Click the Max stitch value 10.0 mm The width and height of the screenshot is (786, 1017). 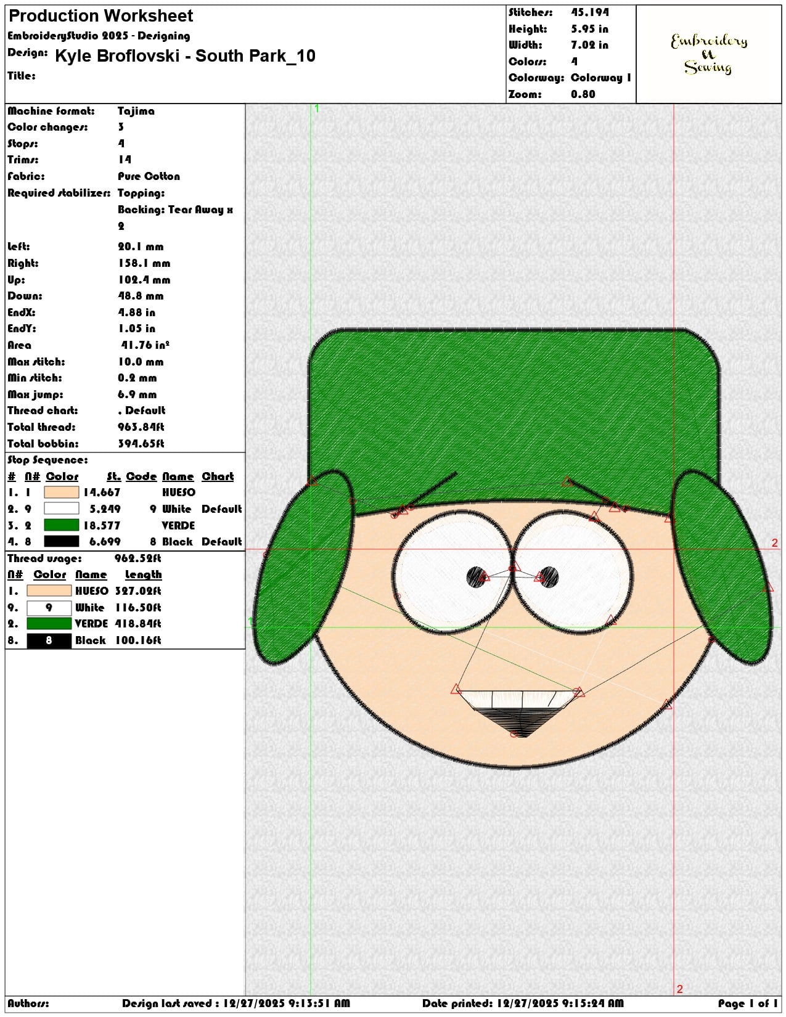(141, 362)
